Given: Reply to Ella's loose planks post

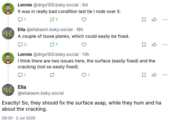Looking at the screenshot, I should click(22, 45).
